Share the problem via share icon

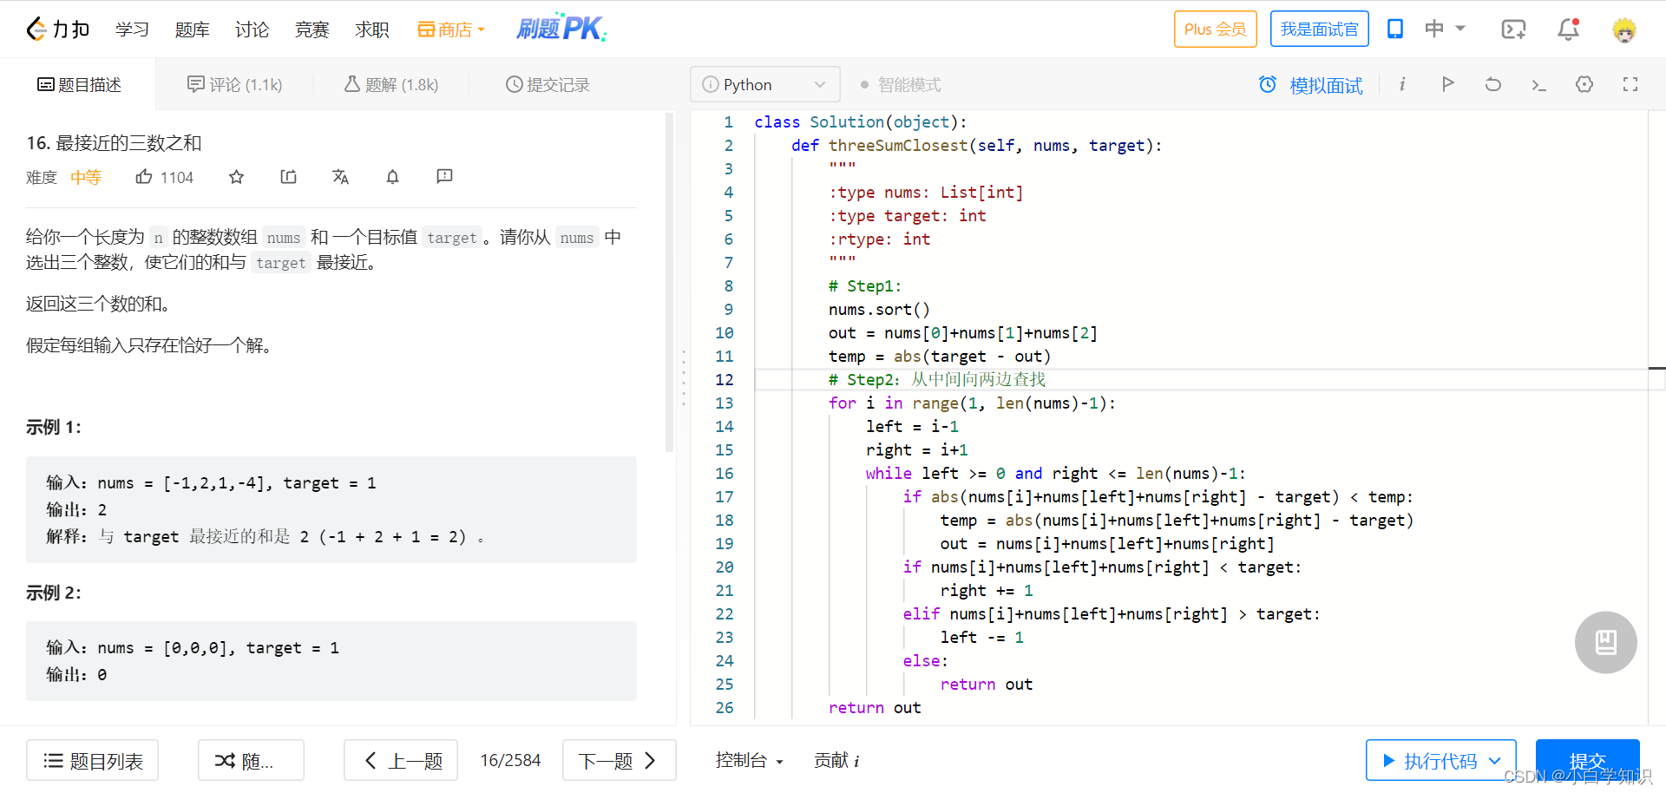288,177
